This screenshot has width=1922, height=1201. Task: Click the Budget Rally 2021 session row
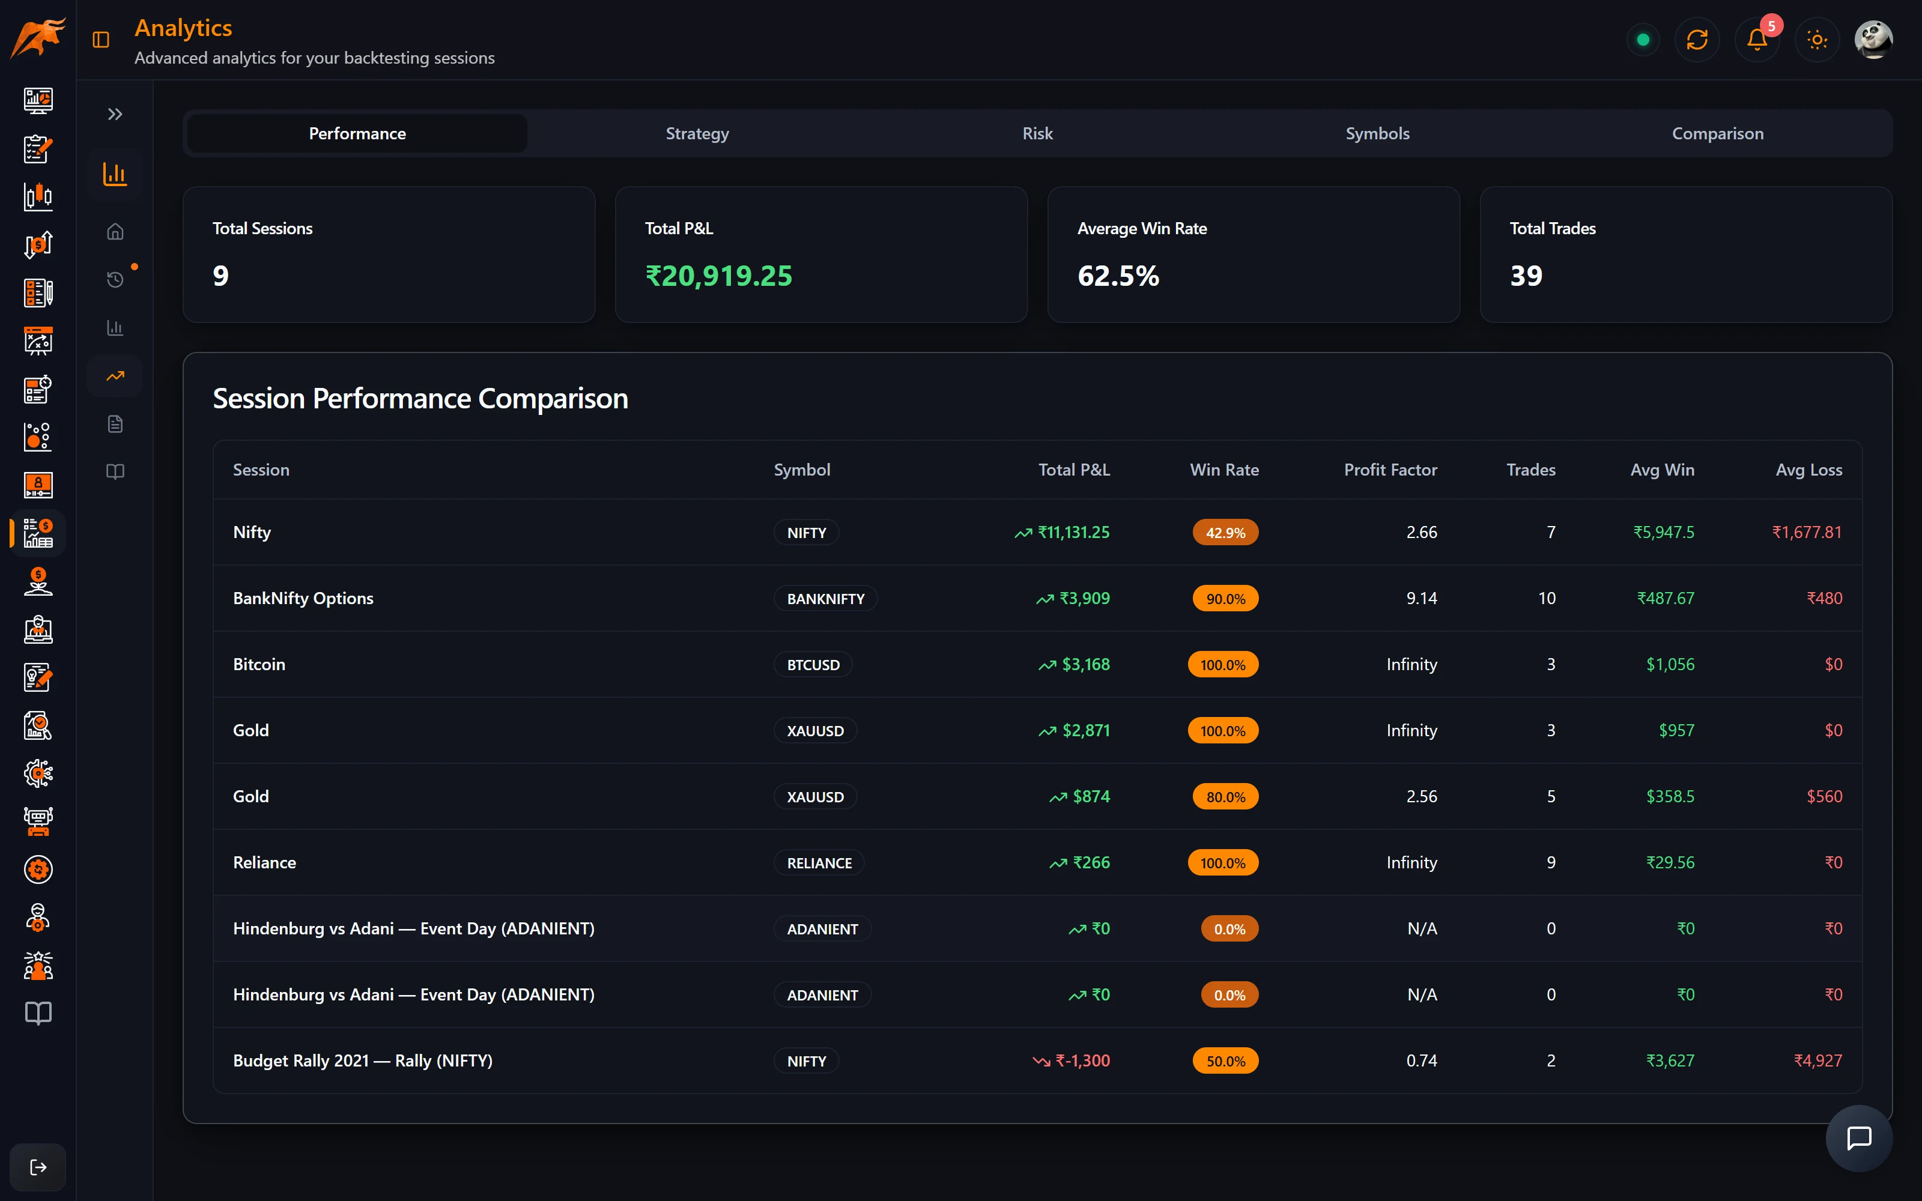point(1037,1060)
